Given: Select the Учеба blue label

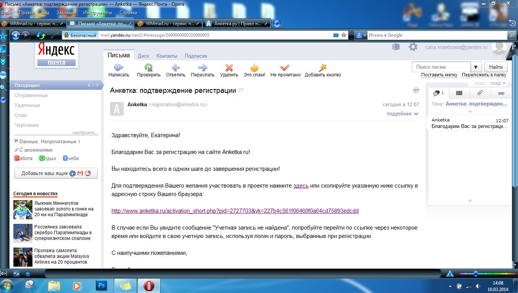Looking at the screenshot, I should (71, 158).
